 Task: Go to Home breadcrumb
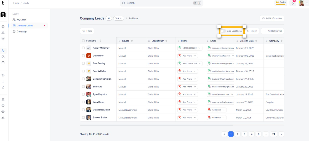(x=16, y=3)
